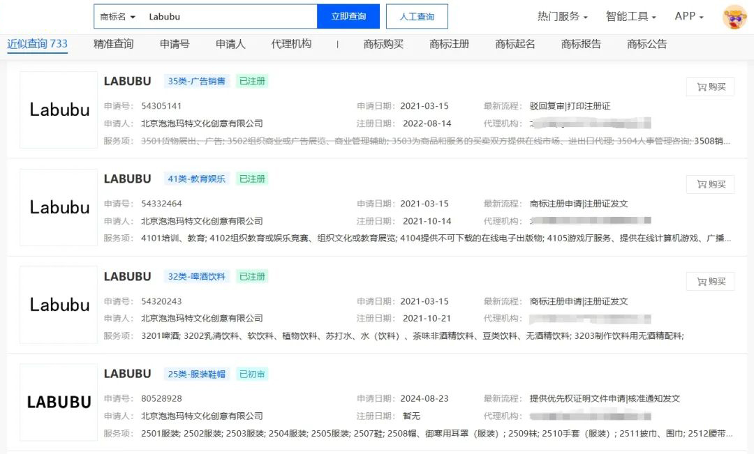Click 购买 cart button for 35类 trademark
The height and width of the screenshot is (454, 754).
click(x=710, y=86)
